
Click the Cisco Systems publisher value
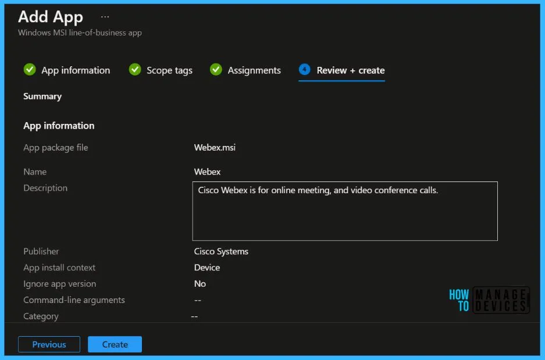point(221,251)
